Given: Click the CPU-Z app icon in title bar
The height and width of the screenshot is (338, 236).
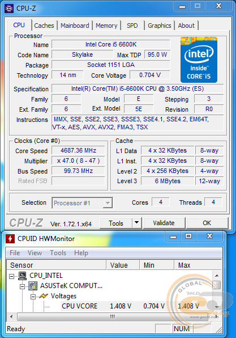Looking at the screenshot, I should pyautogui.click(x=9, y=9).
